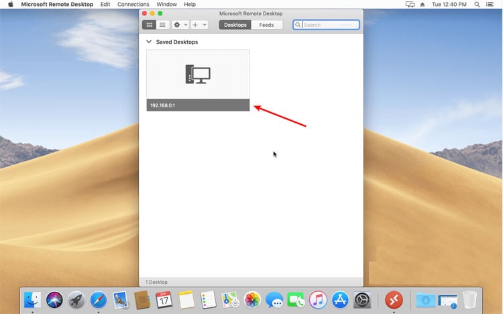The image size is (503, 314).
Task: Launch Siri from the Dock
Action: click(54, 300)
